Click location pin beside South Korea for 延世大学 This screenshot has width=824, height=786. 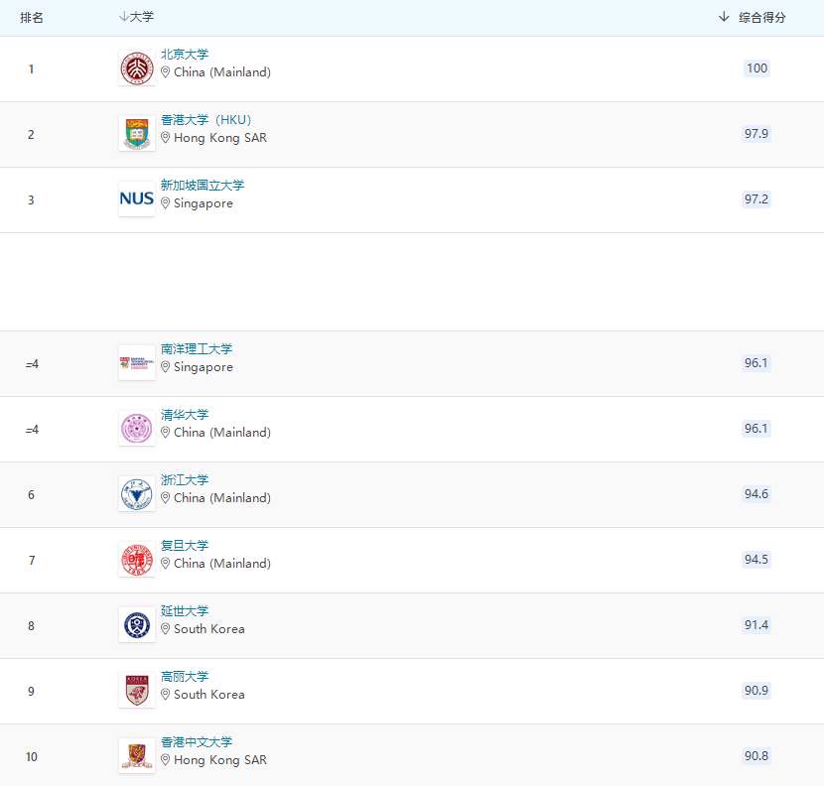tap(166, 629)
